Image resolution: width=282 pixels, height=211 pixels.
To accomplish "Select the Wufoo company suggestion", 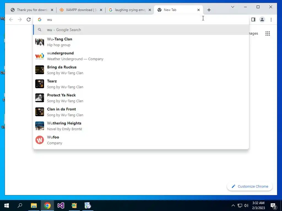I will pyautogui.click(x=141, y=140).
